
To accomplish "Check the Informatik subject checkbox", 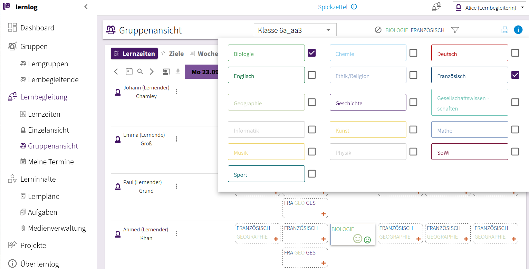I will (312, 129).
